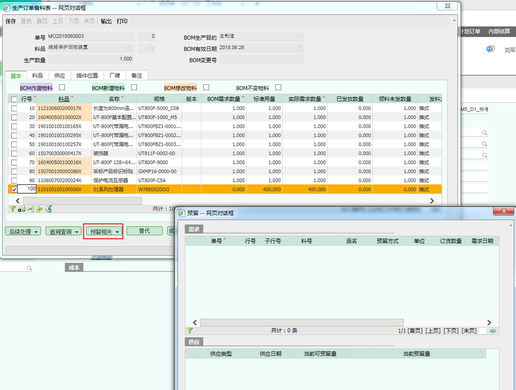Open calendar icon in BOM有效日期 field
This screenshot has height=390, width=516.
(300, 48)
